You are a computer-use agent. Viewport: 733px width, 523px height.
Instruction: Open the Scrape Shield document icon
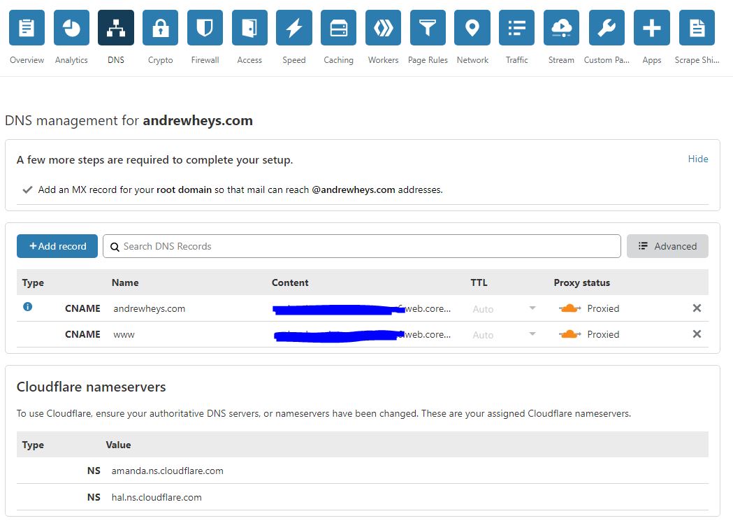point(697,27)
